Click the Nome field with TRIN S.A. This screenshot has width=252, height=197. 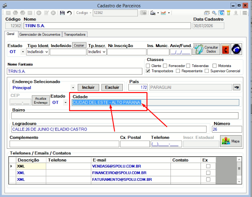coord(107,26)
